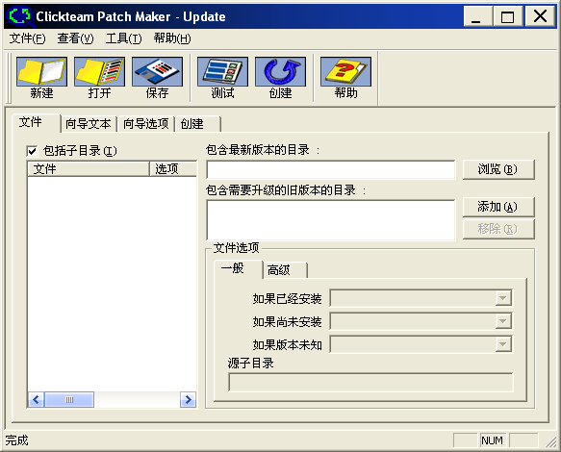The width and height of the screenshot is (561, 452).
Task: Click the window resize grip in the status bar
Action: pos(551,442)
